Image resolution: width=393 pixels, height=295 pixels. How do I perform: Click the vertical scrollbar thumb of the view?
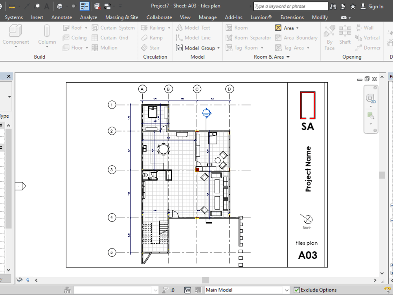coord(382,175)
